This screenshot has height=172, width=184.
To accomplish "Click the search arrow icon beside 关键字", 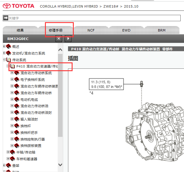I will tap(6, 18).
